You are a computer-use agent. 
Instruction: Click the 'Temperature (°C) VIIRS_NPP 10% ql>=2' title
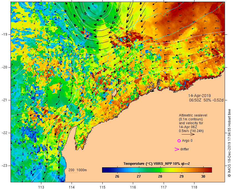click(157, 164)
